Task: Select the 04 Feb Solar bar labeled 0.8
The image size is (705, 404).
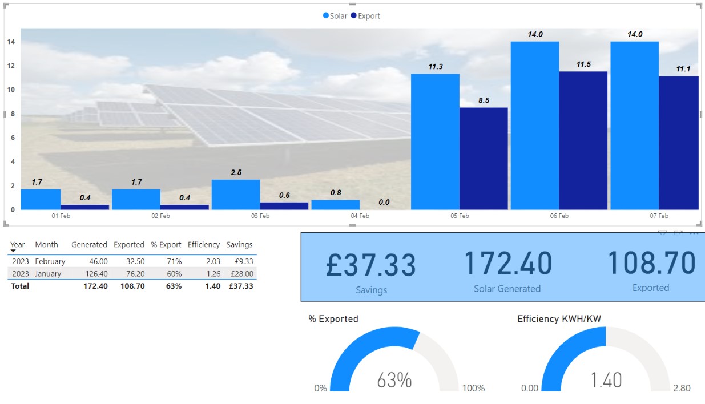Action: point(336,205)
